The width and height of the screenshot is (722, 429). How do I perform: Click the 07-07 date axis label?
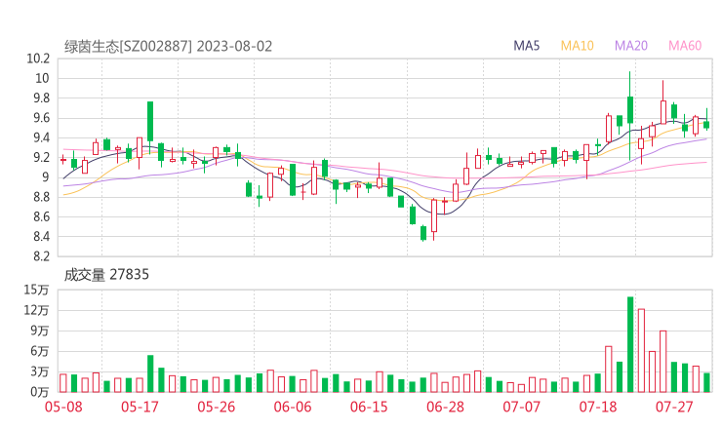pos(521,407)
